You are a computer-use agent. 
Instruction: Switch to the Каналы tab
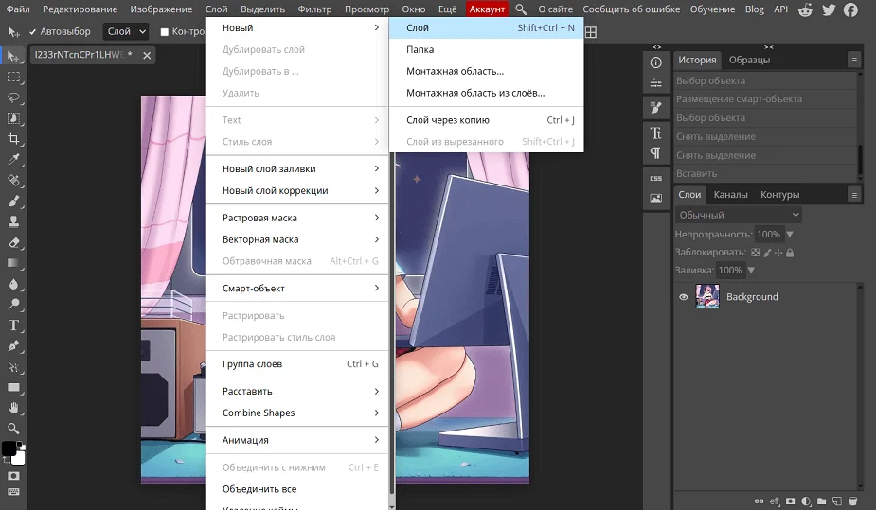(x=730, y=195)
